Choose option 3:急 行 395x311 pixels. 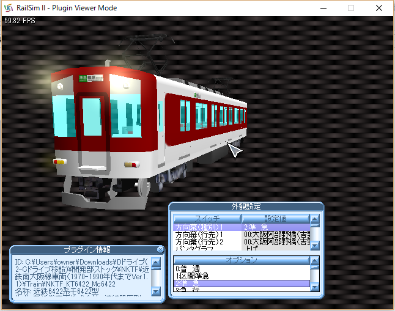(x=242, y=290)
